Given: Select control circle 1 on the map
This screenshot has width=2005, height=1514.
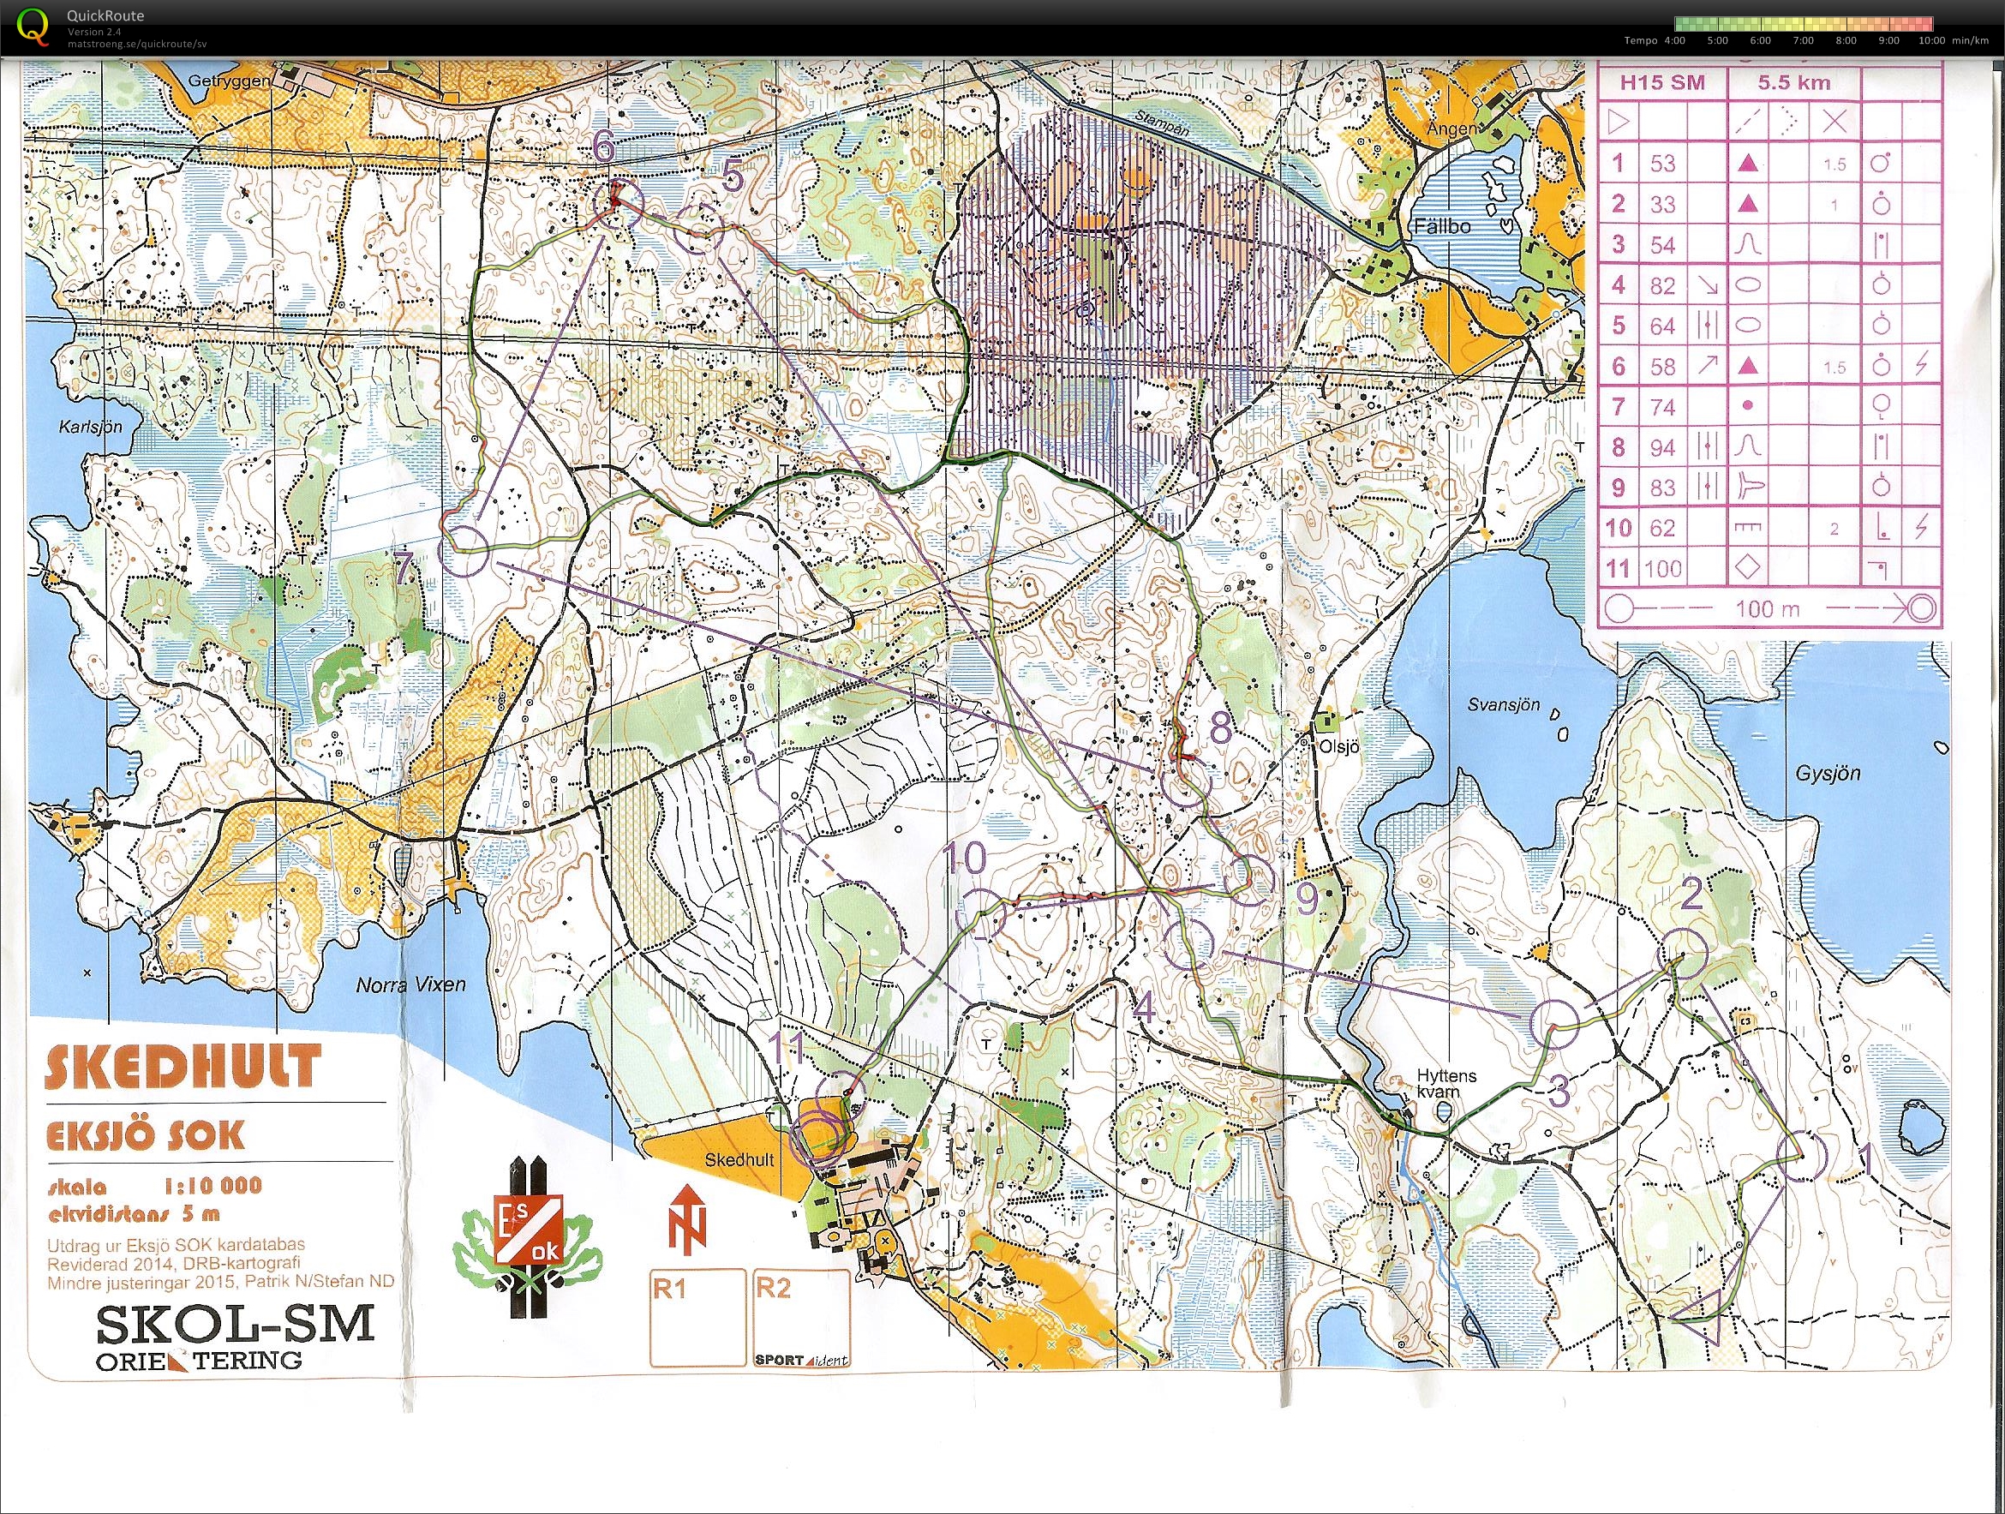Looking at the screenshot, I should [1800, 1158].
